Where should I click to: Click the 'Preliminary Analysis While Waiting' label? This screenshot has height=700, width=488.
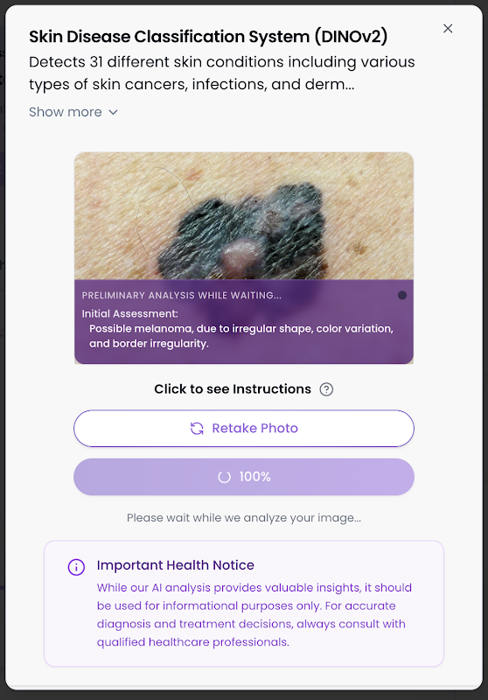(182, 295)
